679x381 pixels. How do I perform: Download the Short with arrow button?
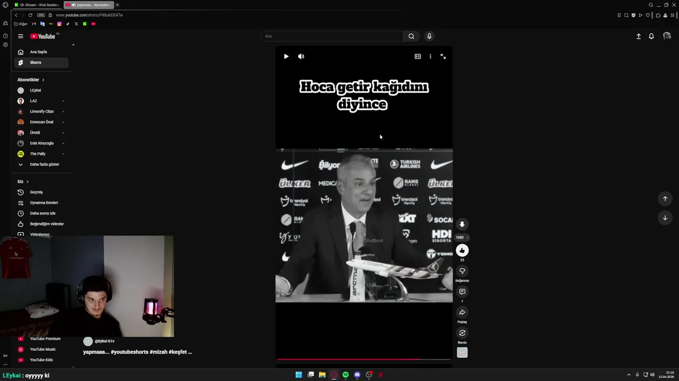tap(462, 224)
